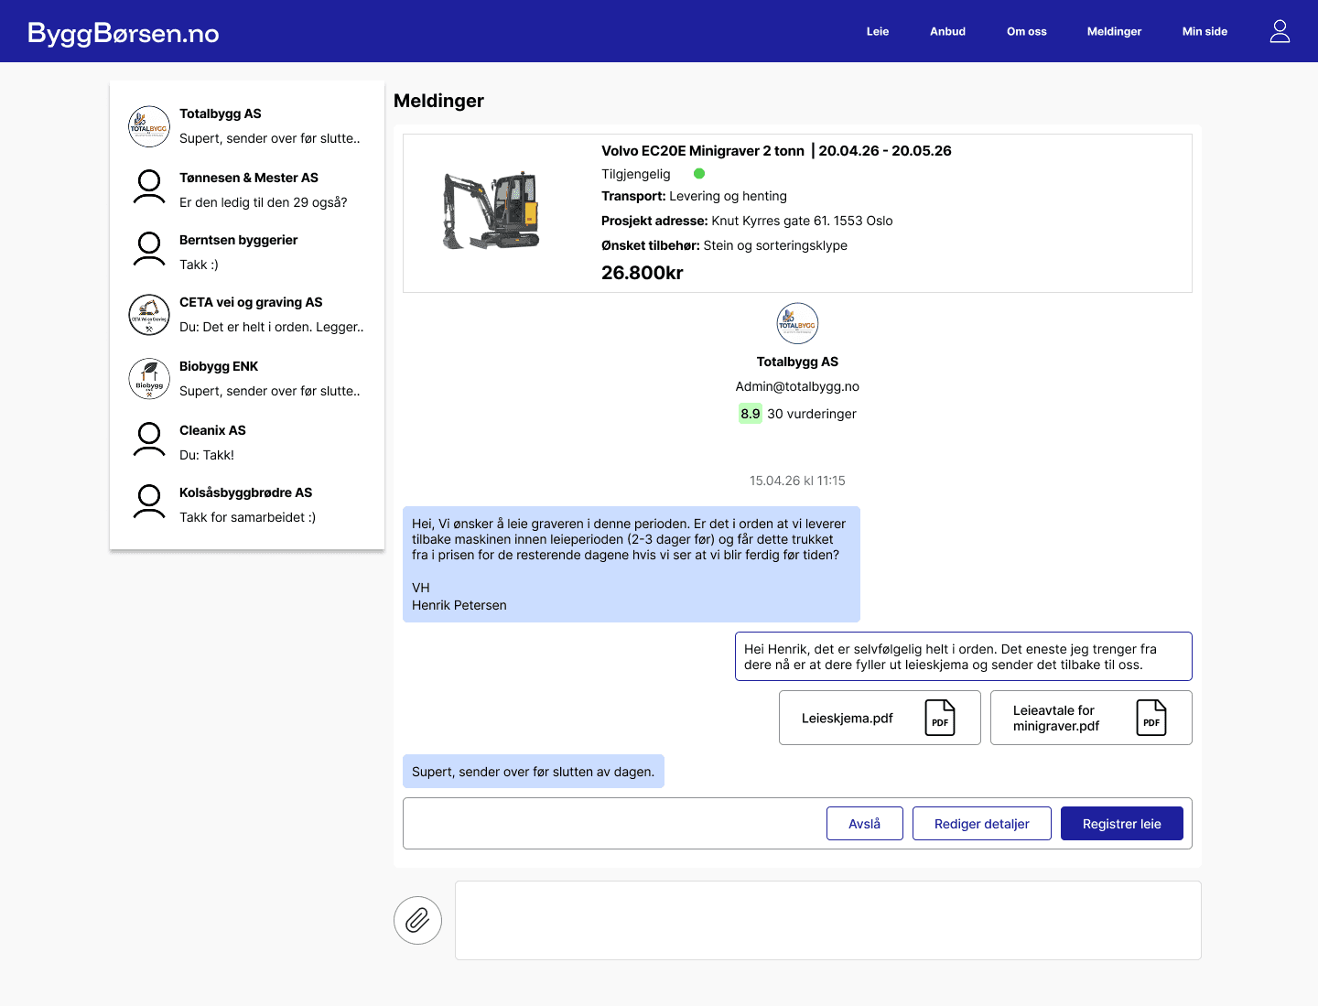Select the Cleanix AS avatar icon

tap(149, 439)
